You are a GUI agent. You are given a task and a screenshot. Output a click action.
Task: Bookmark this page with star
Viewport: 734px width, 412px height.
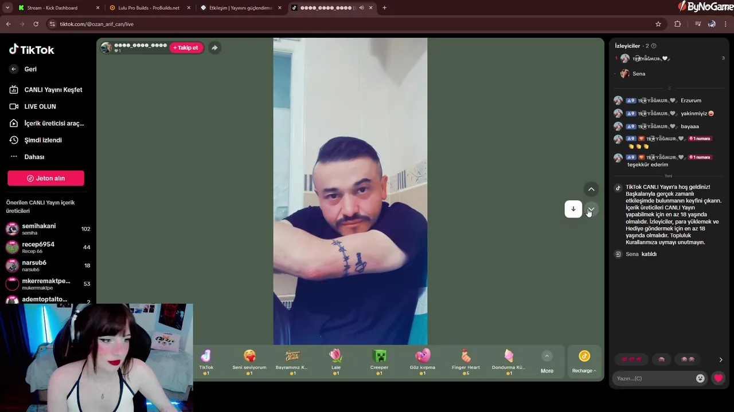658,24
